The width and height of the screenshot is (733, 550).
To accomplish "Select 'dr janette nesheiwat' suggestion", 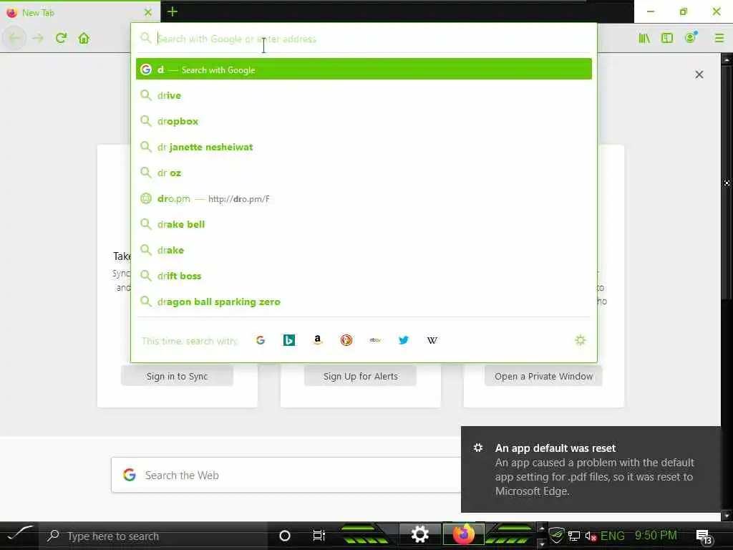I will point(364,147).
